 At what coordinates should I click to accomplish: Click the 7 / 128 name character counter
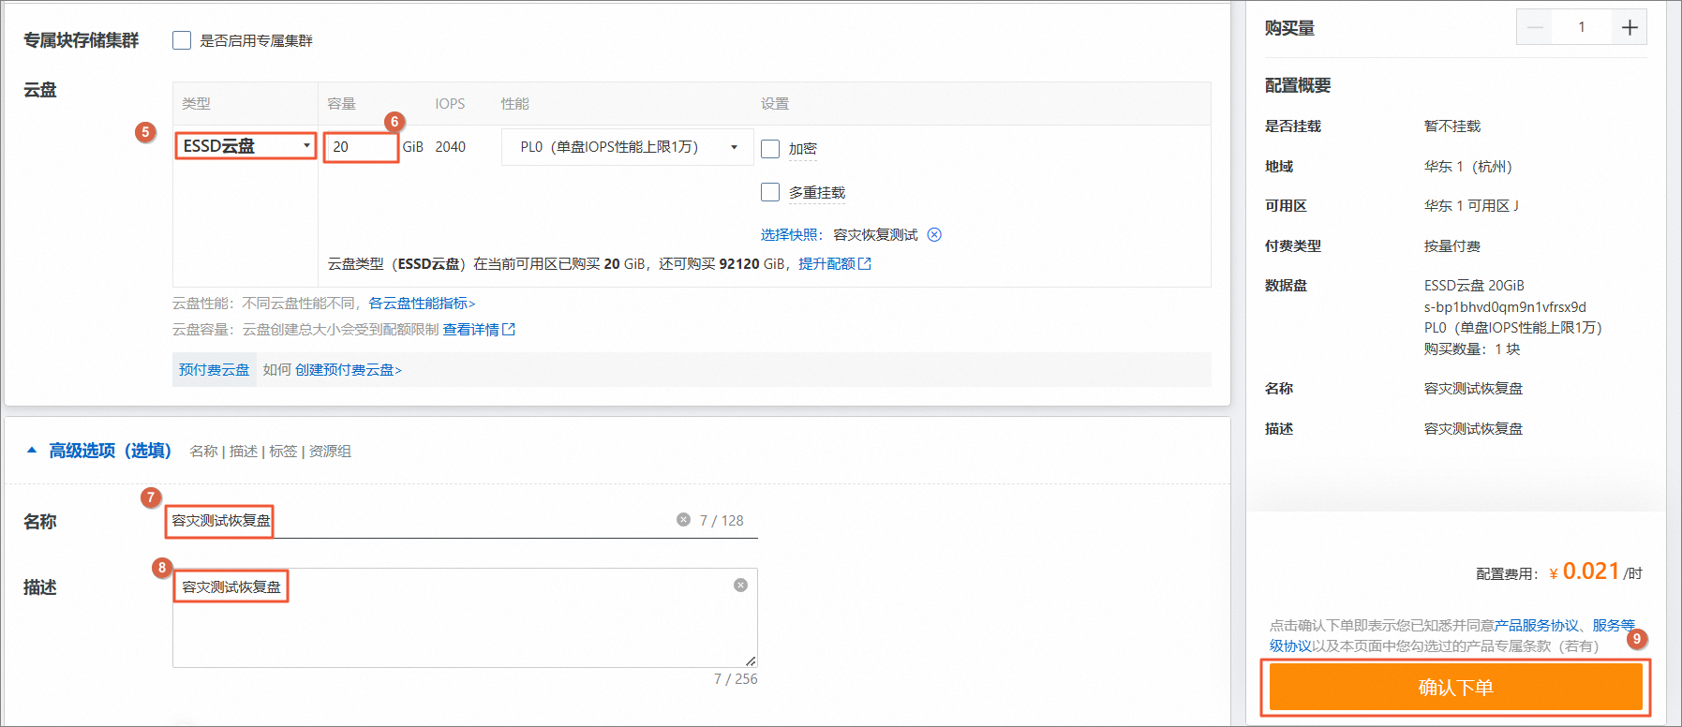coord(722,521)
